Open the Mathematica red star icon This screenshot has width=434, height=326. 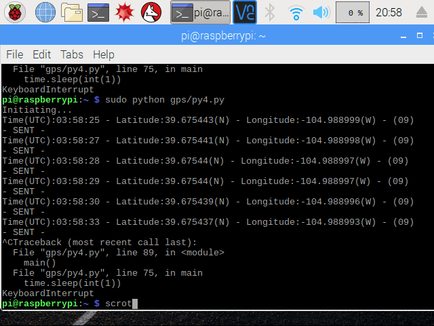[125, 12]
